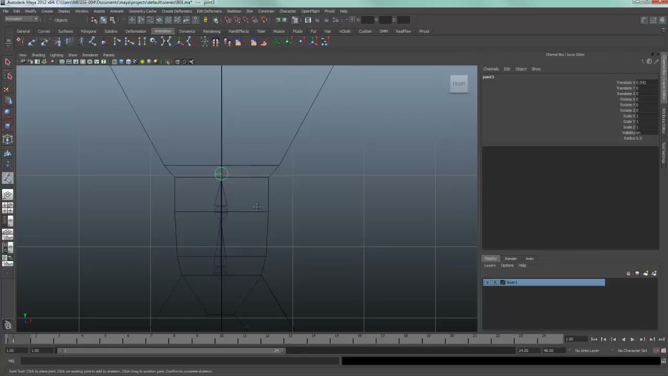Open the viewport Renderer menu
This screenshot has height=376, width=668.
(x=90, y=55)
